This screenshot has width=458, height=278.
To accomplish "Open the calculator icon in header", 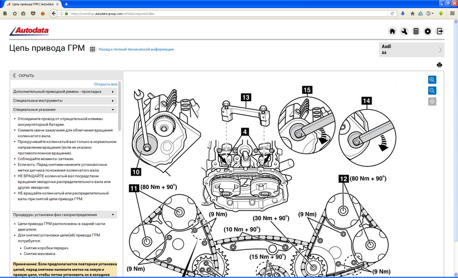I will pos(416,31).
